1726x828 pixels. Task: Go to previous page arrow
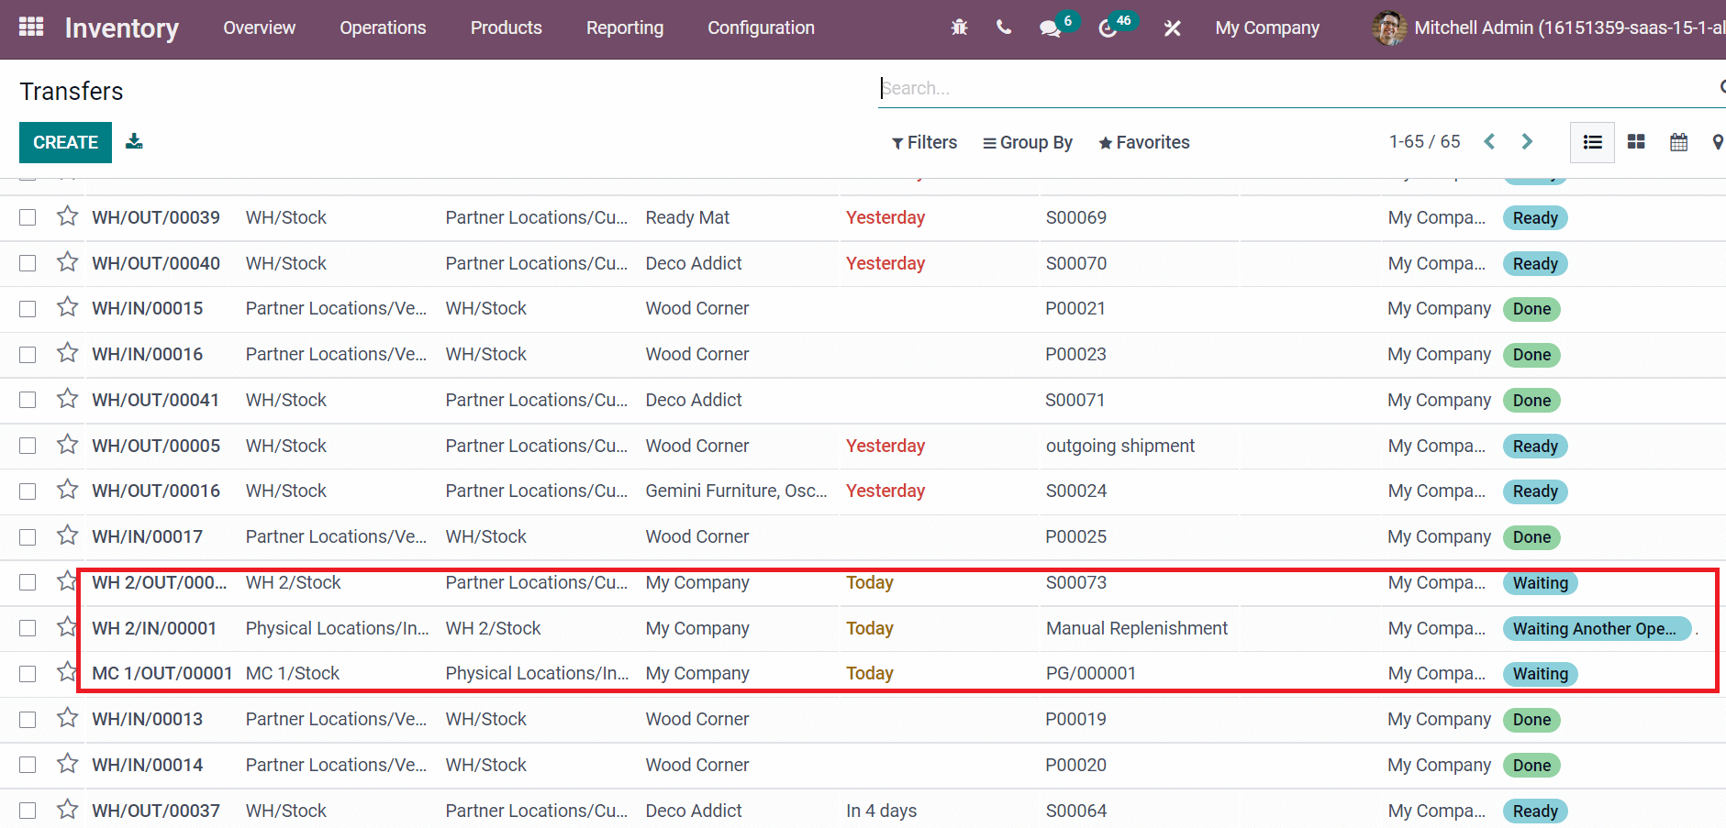1489,141
